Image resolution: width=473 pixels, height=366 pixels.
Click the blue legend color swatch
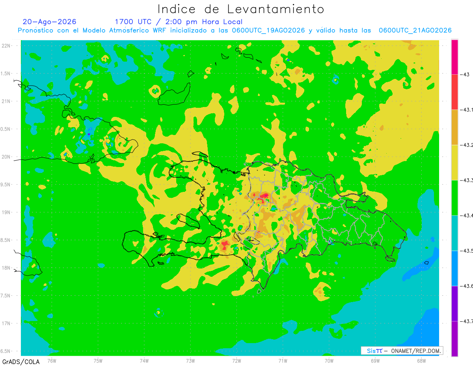(x=454, y=268)
